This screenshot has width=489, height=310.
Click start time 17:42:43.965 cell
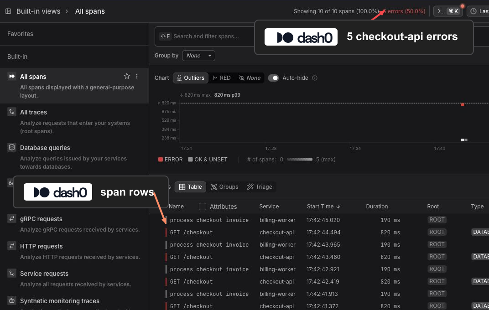[323, 244]
